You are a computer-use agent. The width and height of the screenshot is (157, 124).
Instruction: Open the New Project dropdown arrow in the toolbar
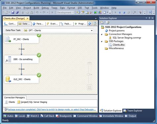click(9, 13)
